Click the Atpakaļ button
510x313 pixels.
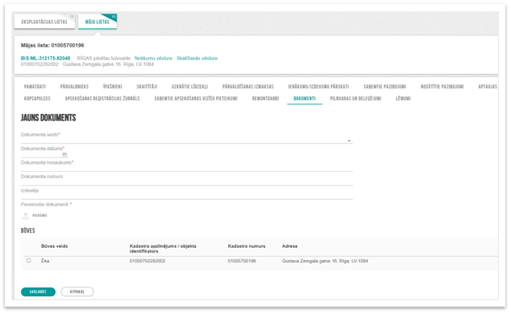(77, 292)
